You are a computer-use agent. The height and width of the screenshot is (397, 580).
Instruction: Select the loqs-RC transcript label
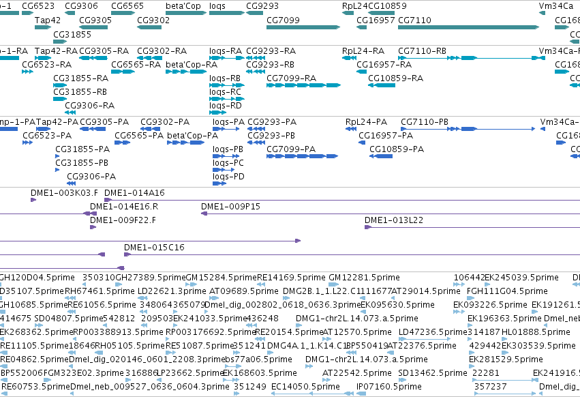[225, 92]
